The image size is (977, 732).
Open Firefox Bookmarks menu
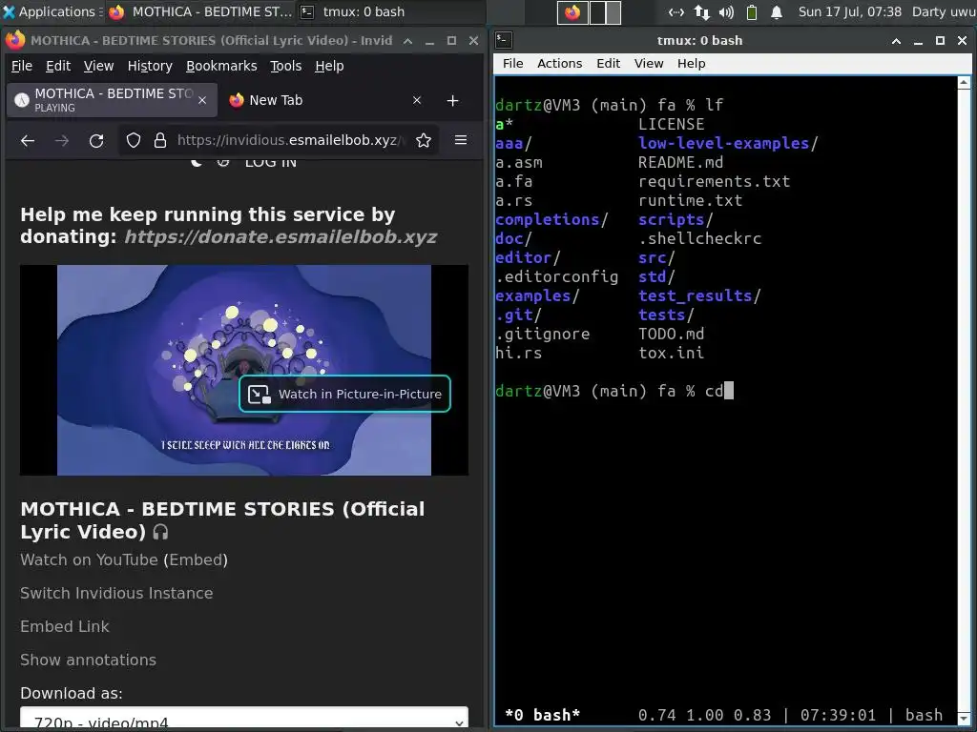(x=221, y=66)
